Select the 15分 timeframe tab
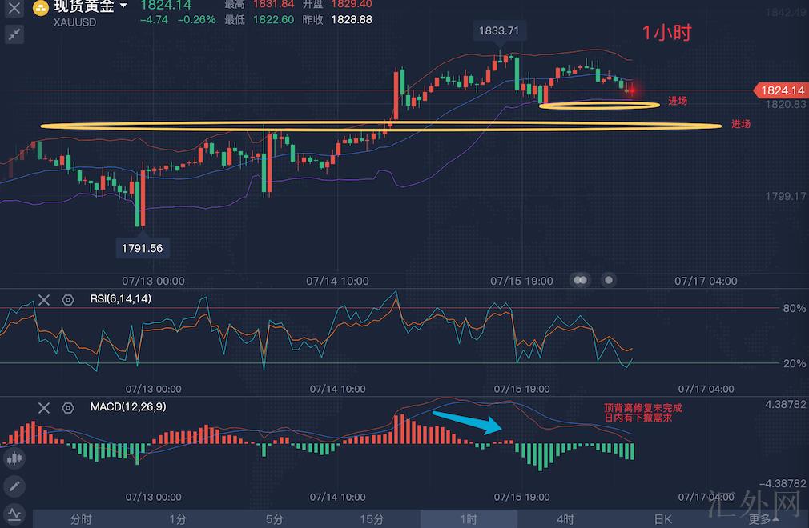 pyautogui.click(x=372, y=519)
